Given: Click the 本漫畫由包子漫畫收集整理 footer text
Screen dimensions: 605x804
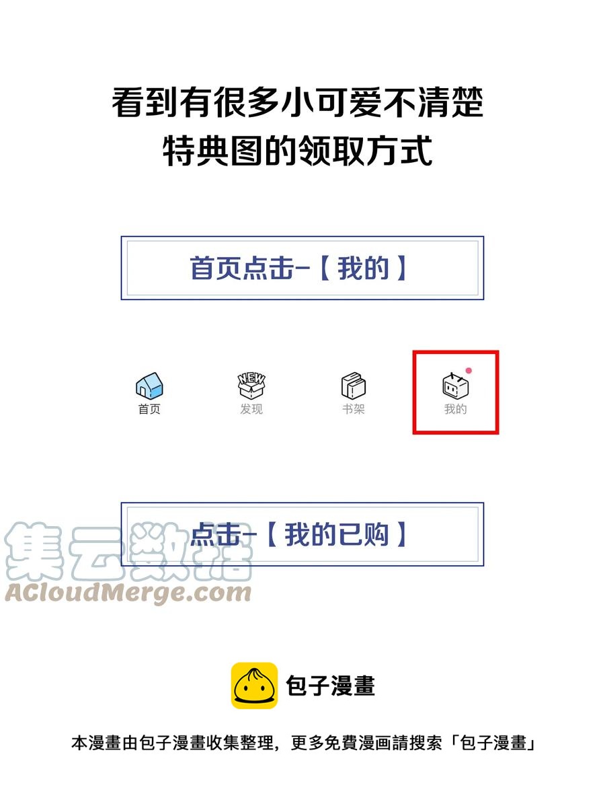Looking at the screenshot, I should (173, 743).
